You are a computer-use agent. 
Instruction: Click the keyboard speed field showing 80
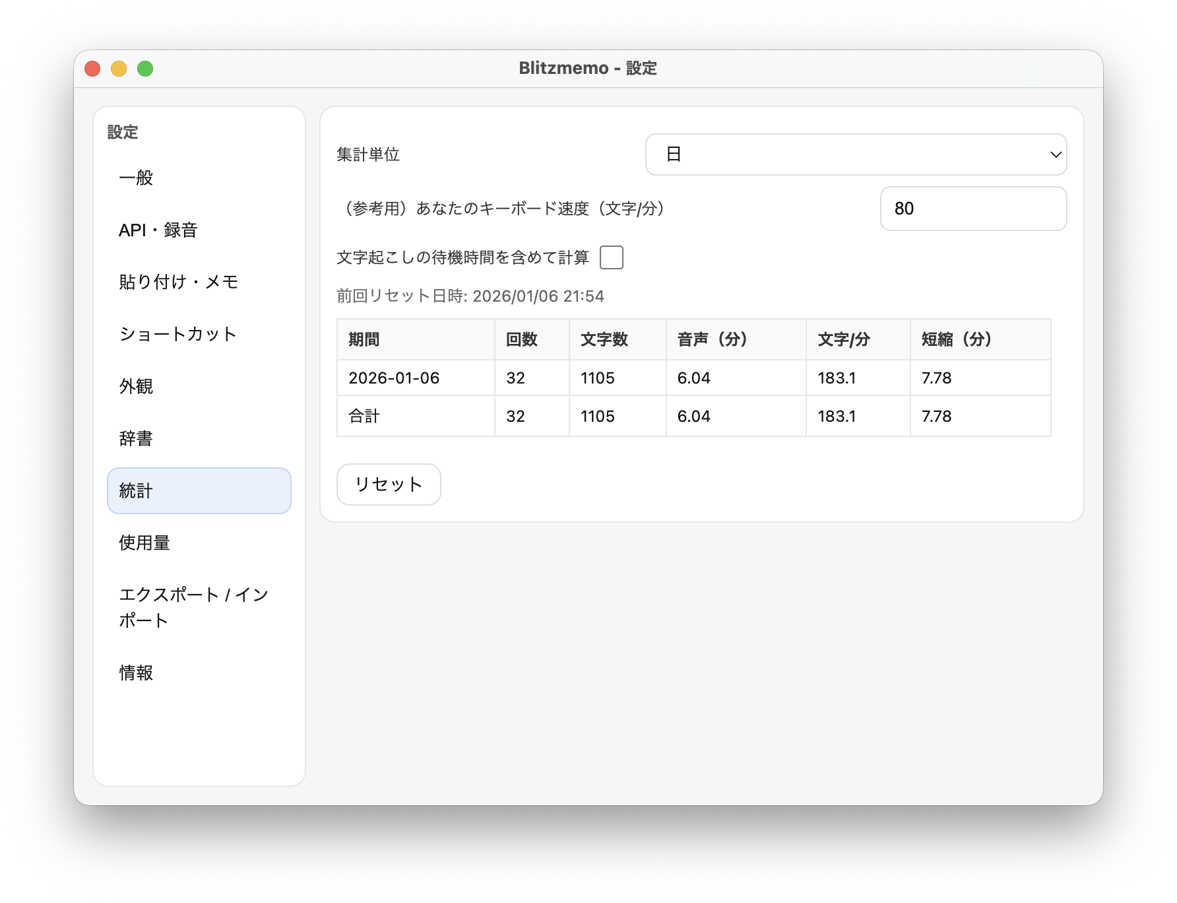[x=974, y=208]
